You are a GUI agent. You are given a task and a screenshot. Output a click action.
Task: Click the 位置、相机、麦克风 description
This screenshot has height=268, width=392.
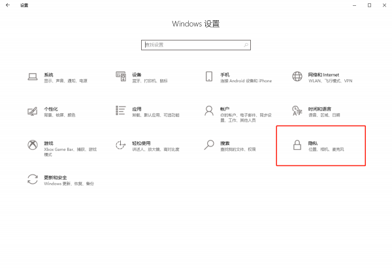326,150
